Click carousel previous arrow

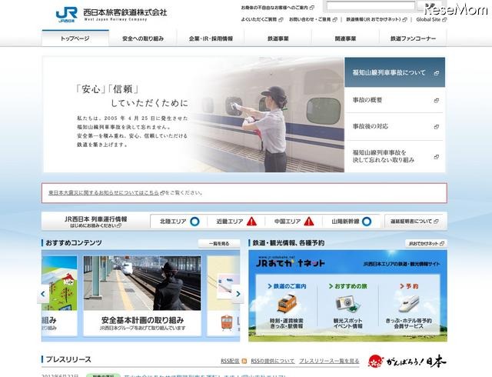click(43, 294)
